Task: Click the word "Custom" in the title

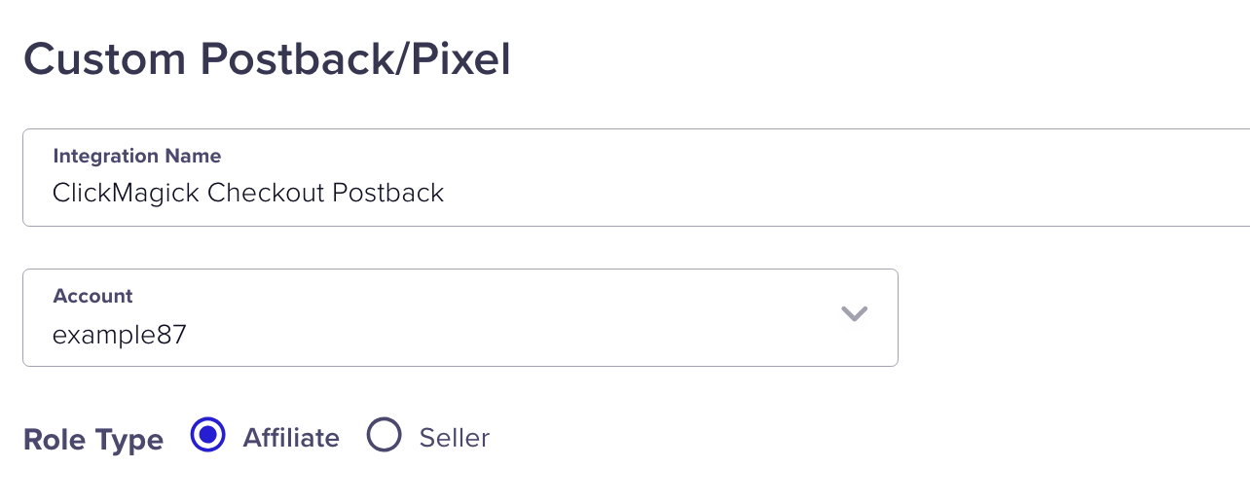Action: 105,59
